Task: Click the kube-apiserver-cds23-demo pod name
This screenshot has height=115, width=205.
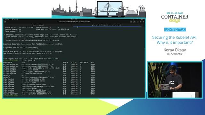Action: [x=34, y=85]
